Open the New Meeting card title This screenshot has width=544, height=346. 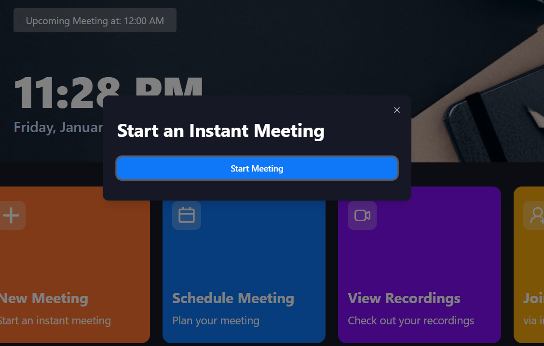point(43,298)
